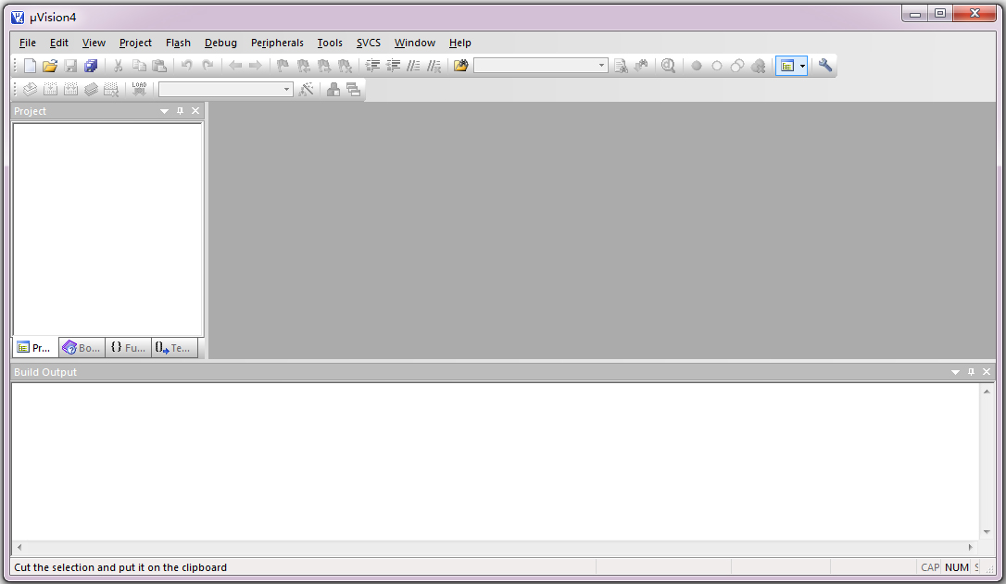Click the Incremental Find binoculars icon
Viewport: 1006px width, 584px height.
click(641, 66)
